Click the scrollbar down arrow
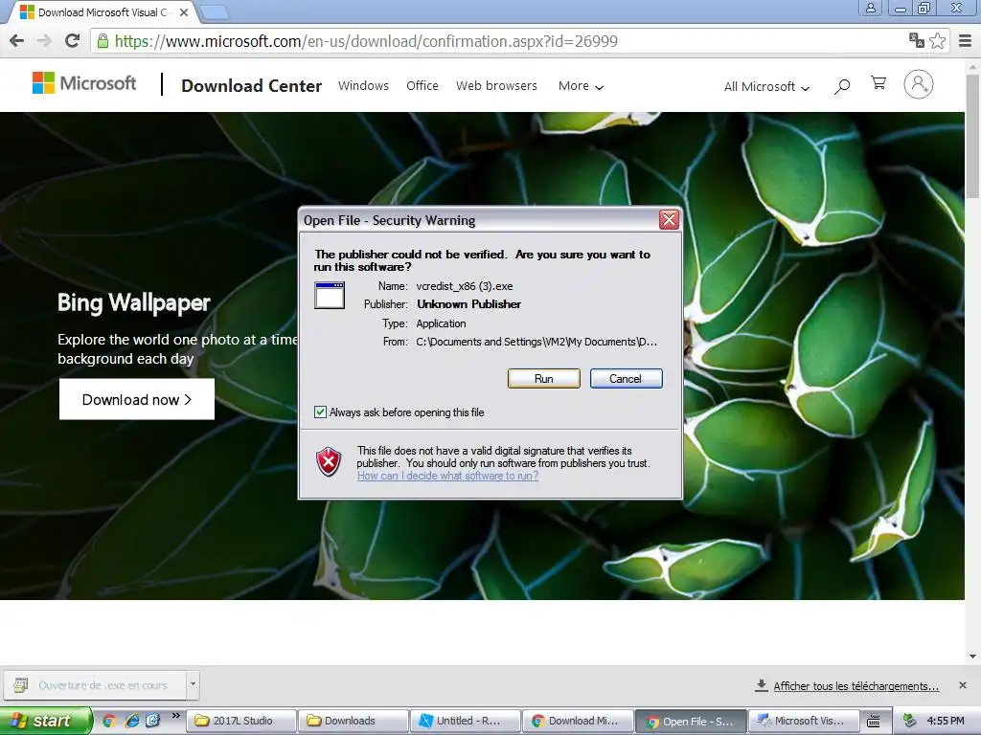 973,657
